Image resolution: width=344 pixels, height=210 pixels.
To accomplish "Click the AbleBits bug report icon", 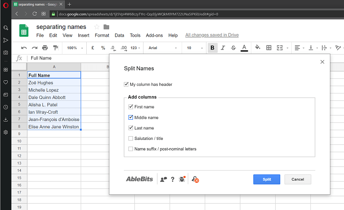I will click(183, 179).
